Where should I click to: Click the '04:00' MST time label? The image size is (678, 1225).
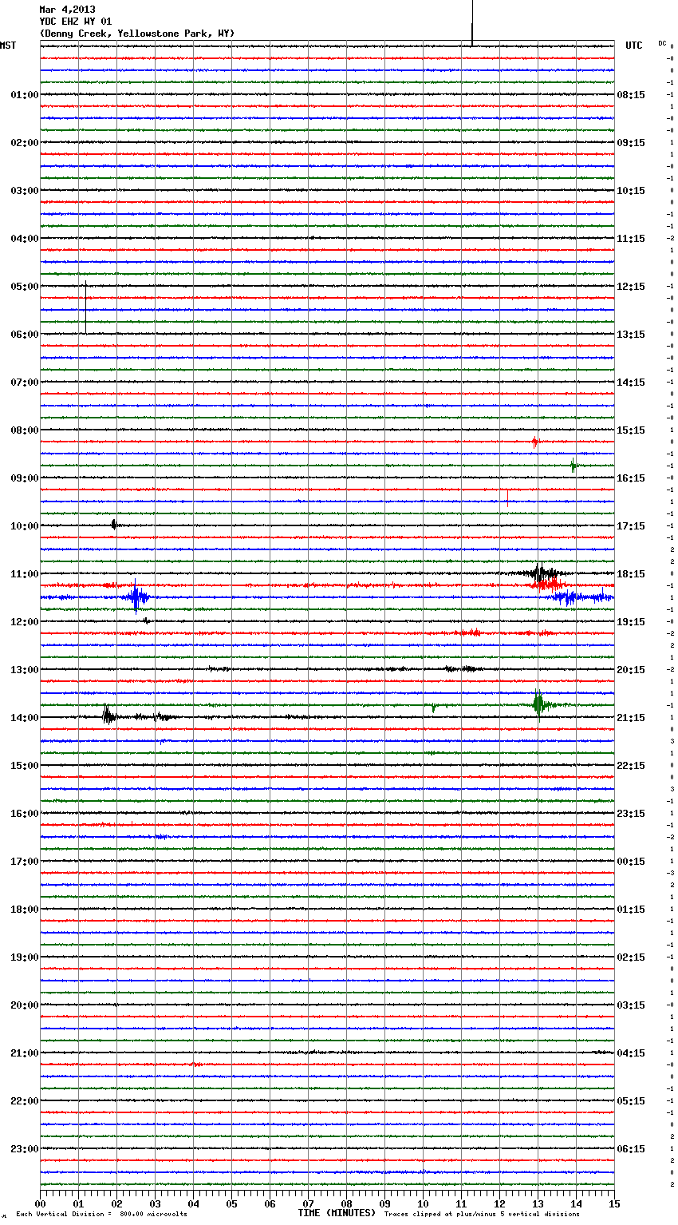point(25,239)
